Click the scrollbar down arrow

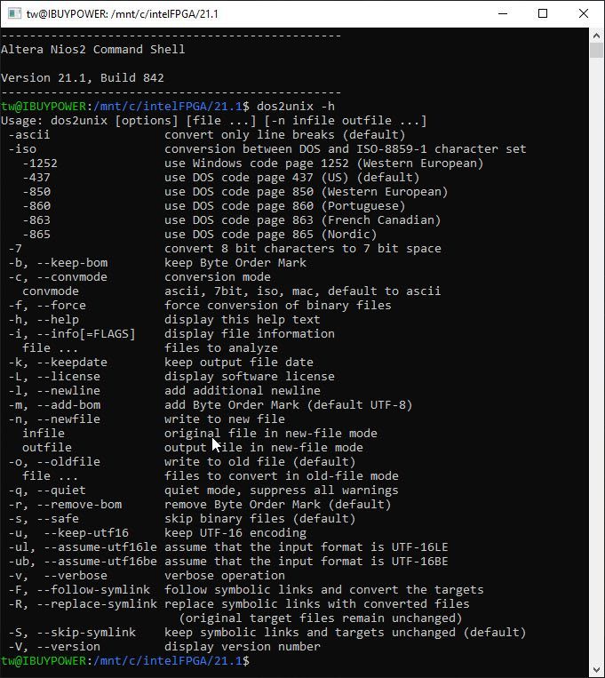tap(597, 670)
